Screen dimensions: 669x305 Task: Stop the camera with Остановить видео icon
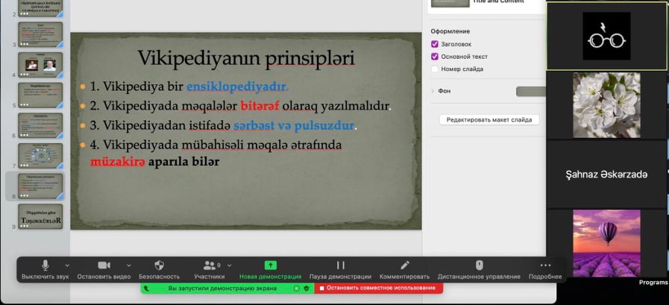[x=104, y=265]
